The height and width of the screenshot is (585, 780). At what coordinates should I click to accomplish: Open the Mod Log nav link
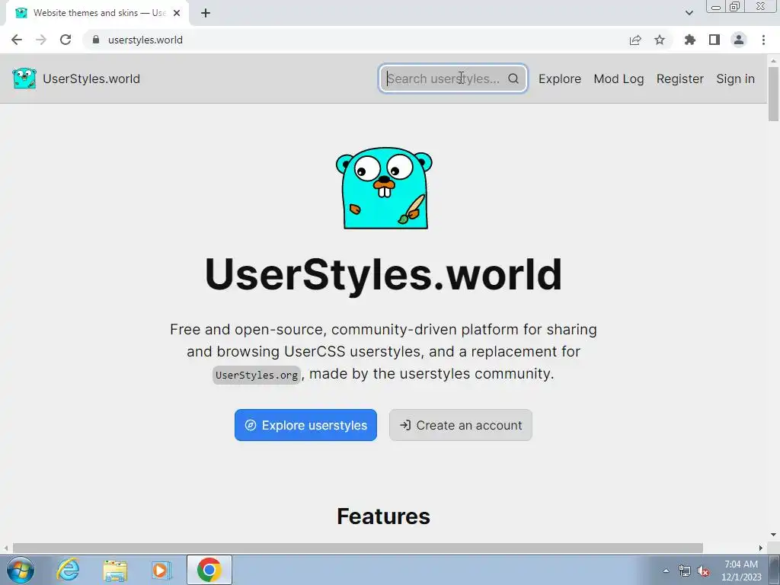[619, 78]
